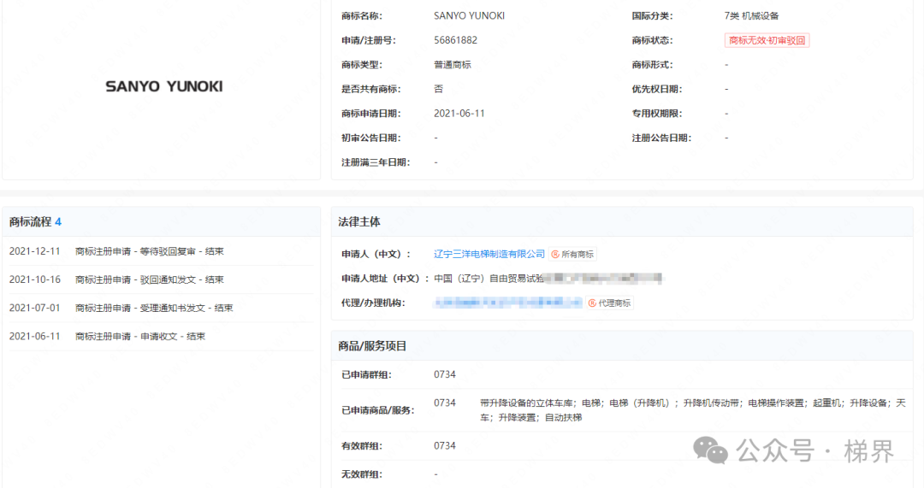The height and width of the screenshot is (488, 924).
Task: Click the registration number 56861882
Action: click(x=455, y=41)
